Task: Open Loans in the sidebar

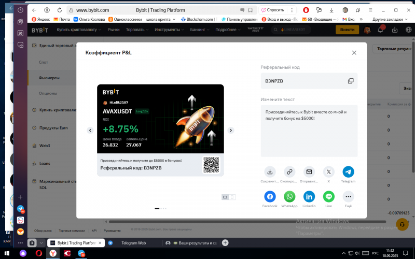Action: pos(45,164)
